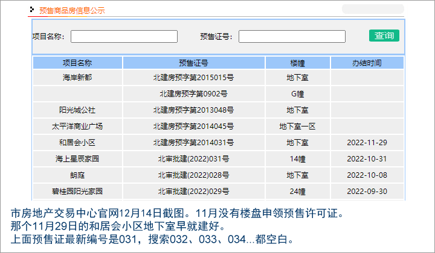Select the 地下室一区 building cell
This screenshot has width=435, height=253.
(x=297, y=126)
